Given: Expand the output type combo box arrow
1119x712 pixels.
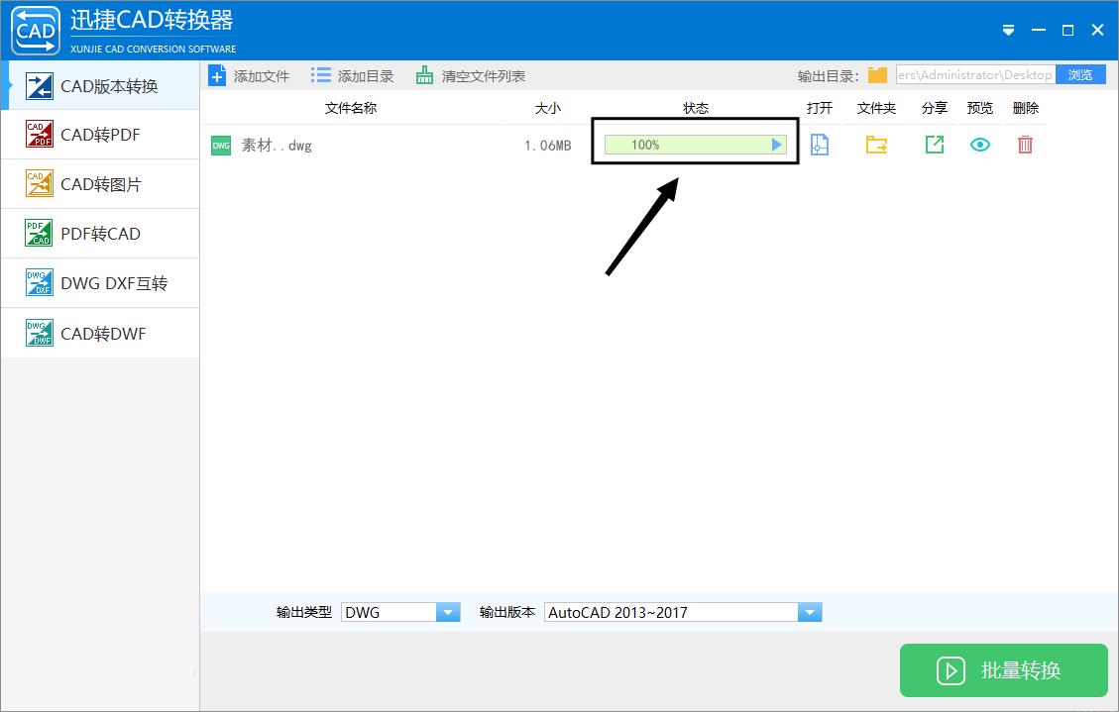Looking at the screenshot, I should [448, 612].
